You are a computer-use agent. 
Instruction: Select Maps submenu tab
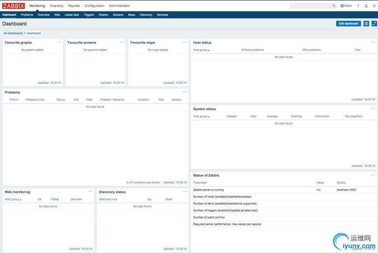click(x=132, y=15)
